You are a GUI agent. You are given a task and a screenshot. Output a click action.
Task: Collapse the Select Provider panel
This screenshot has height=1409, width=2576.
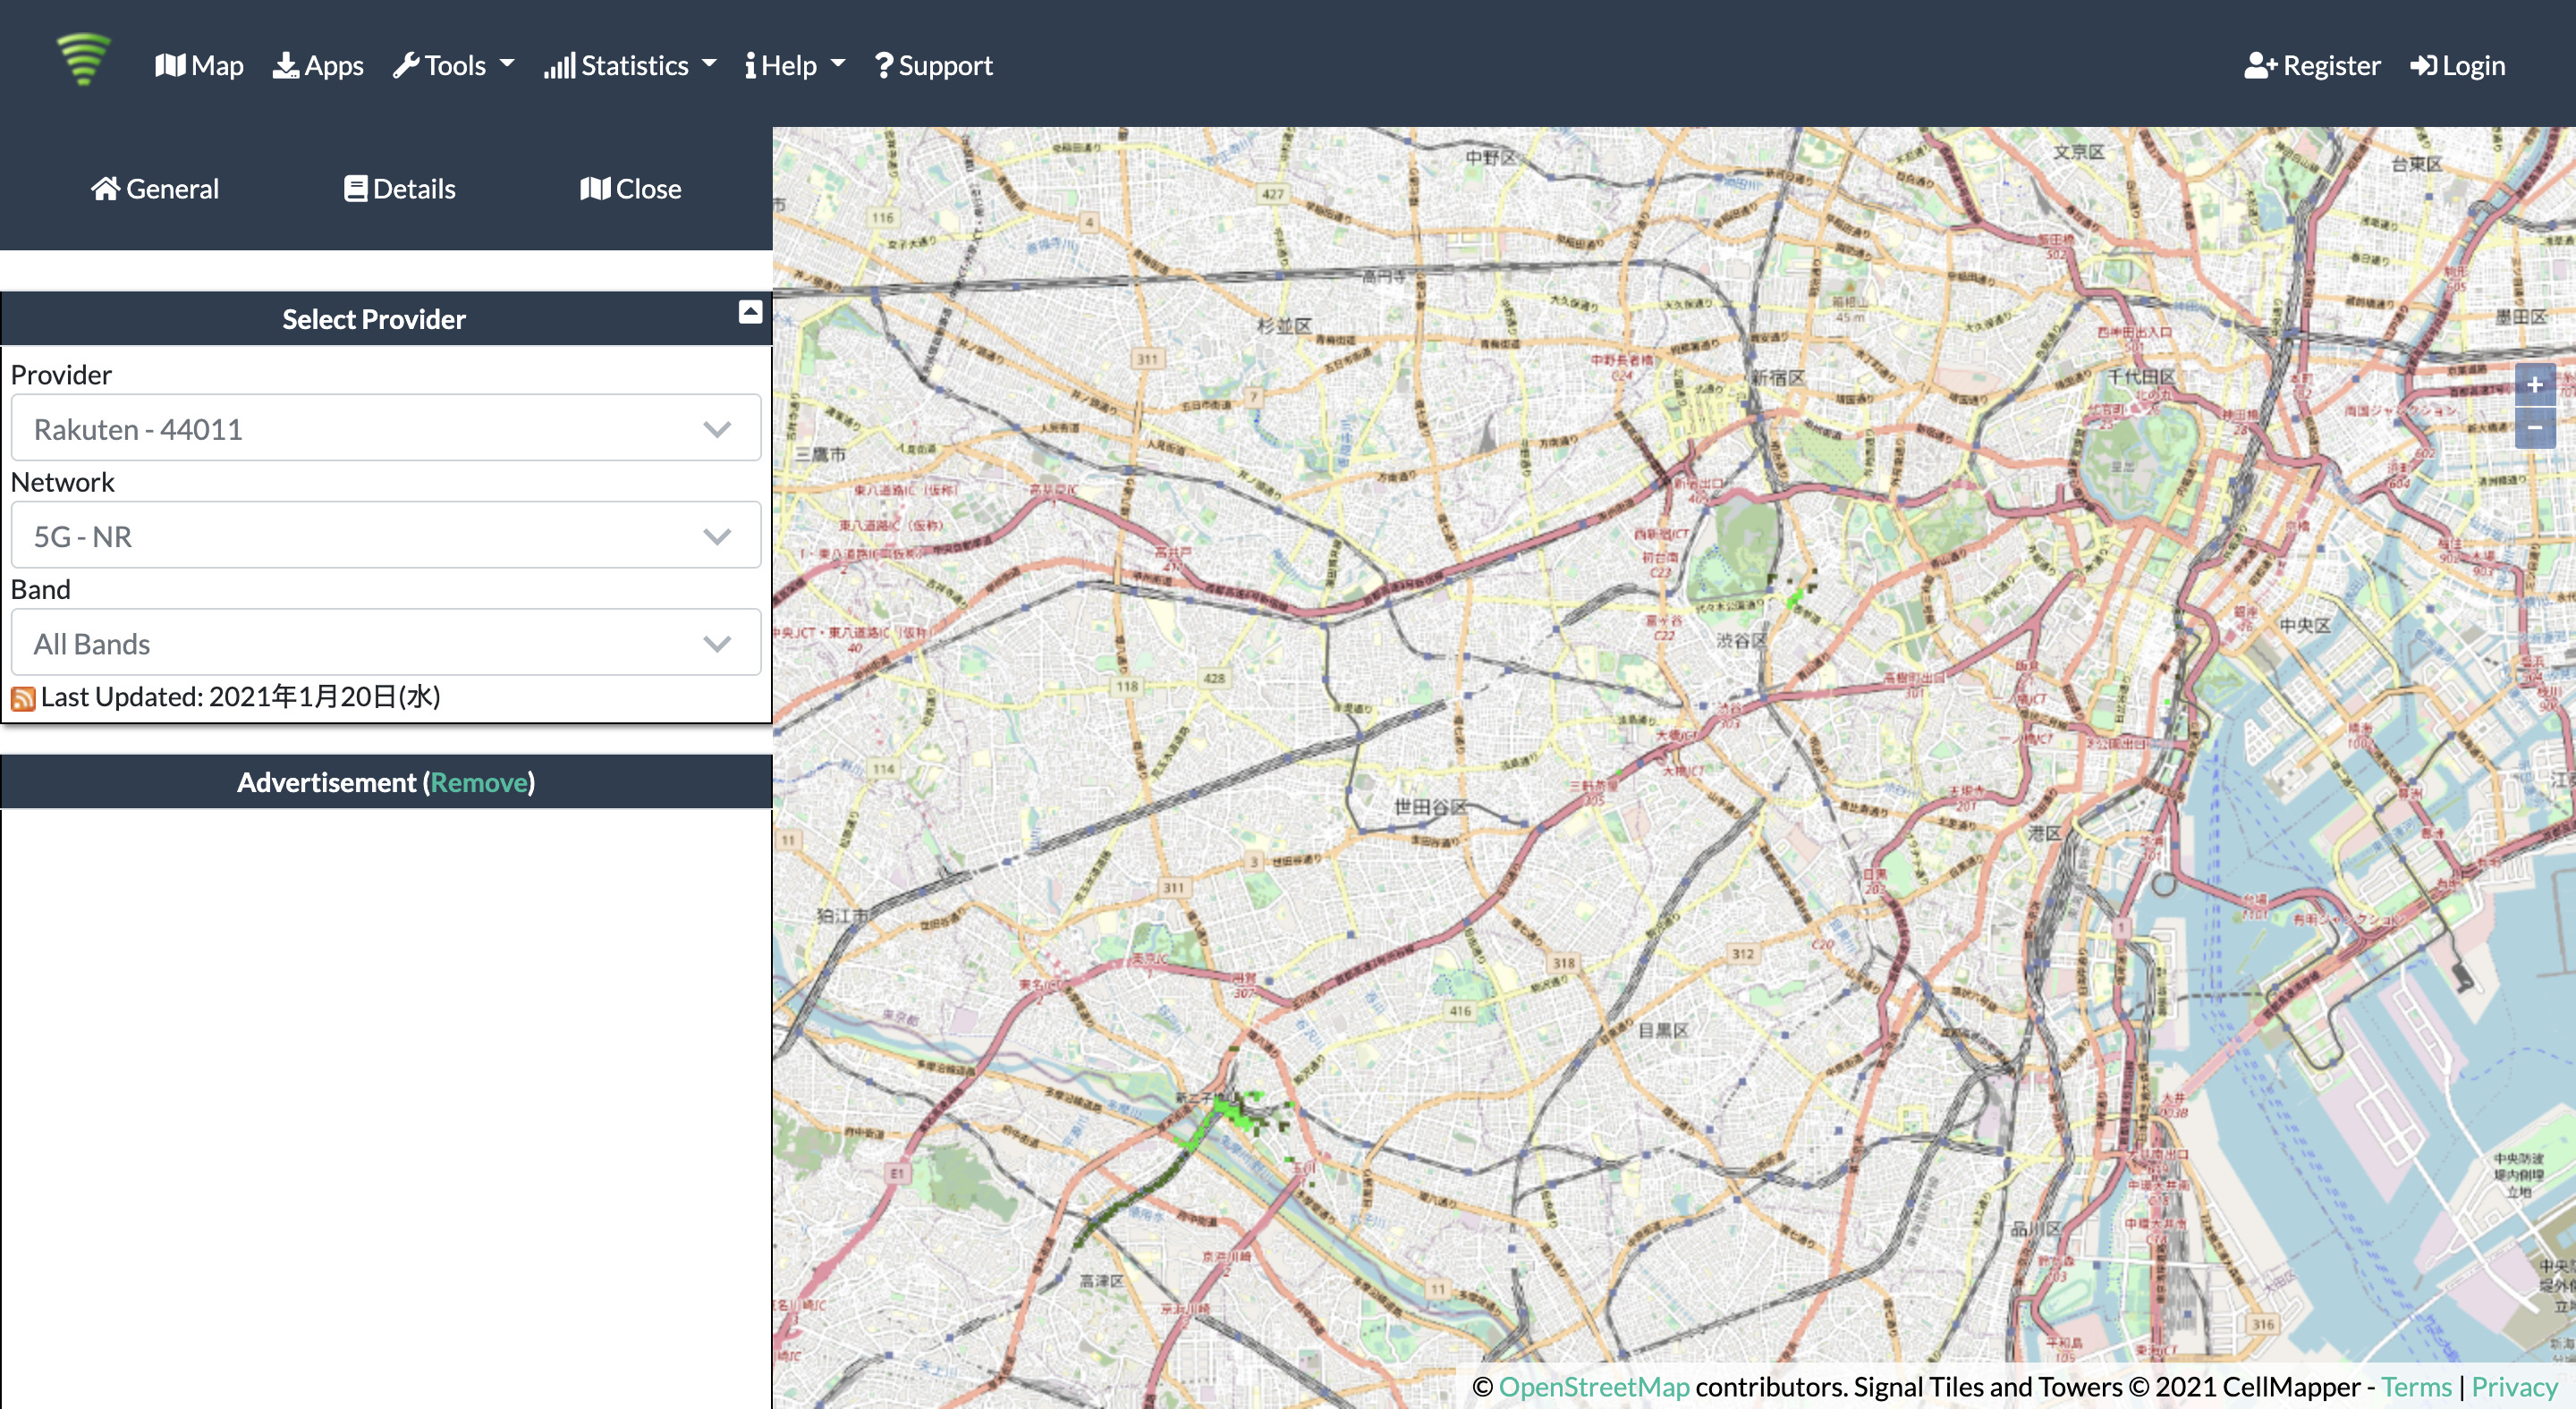click(750, 312)
